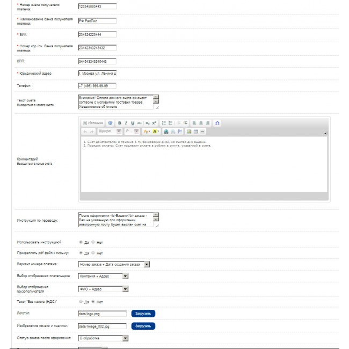This screenshot has height=349, width=349.
Task: Click Загрузить button next to the logo field
Action: tap(143, 314)
